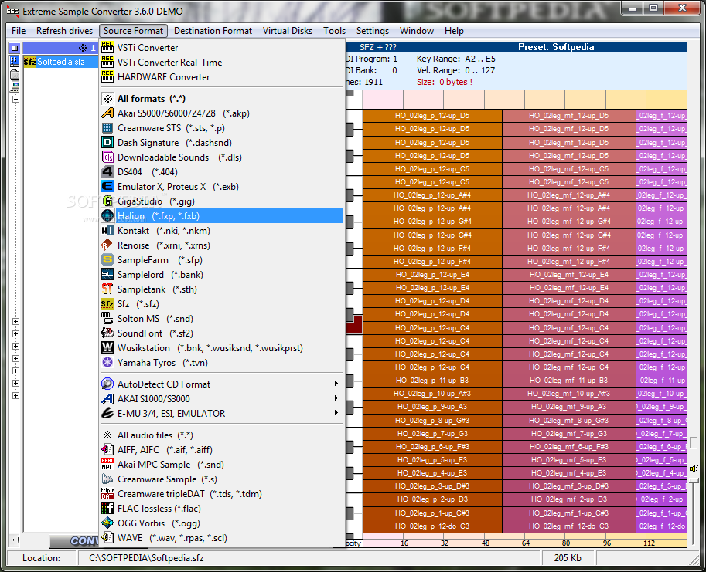
Task: Click the Creamware STS icon
Action: click(107, 128)
